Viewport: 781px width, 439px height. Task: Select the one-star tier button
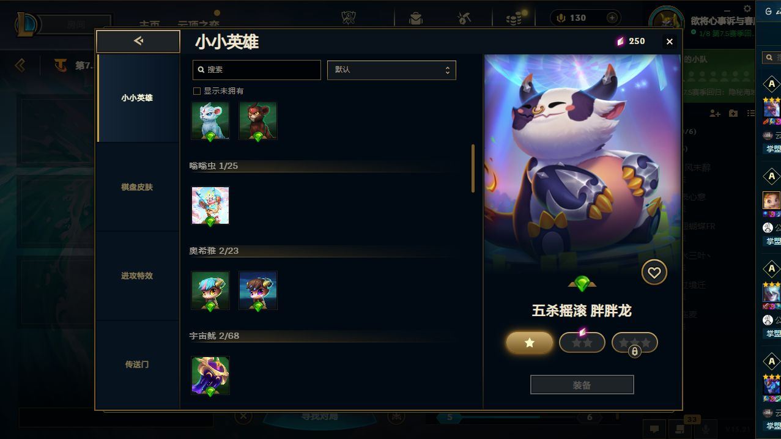click(529, 342)
